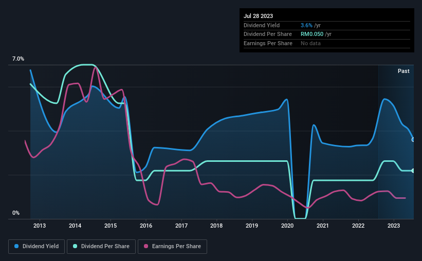Click the teal Dividend Per Share end marker
This screenshot has height=261, width=422.
point(413,171)
